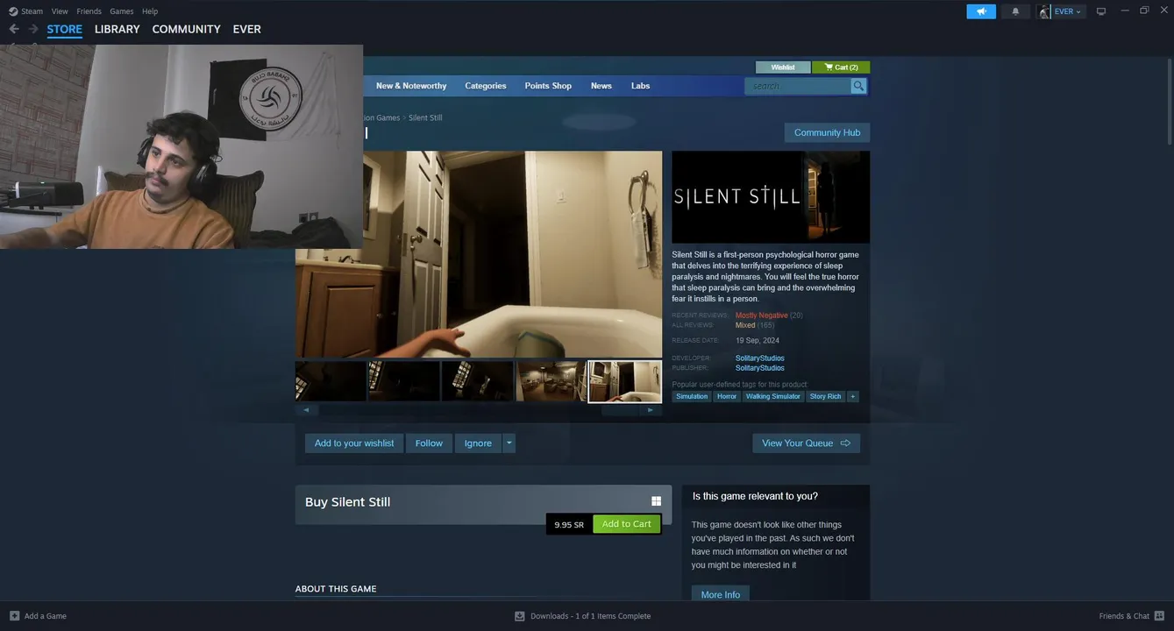
Task: Open the Help menu
Action: [150, 11]
